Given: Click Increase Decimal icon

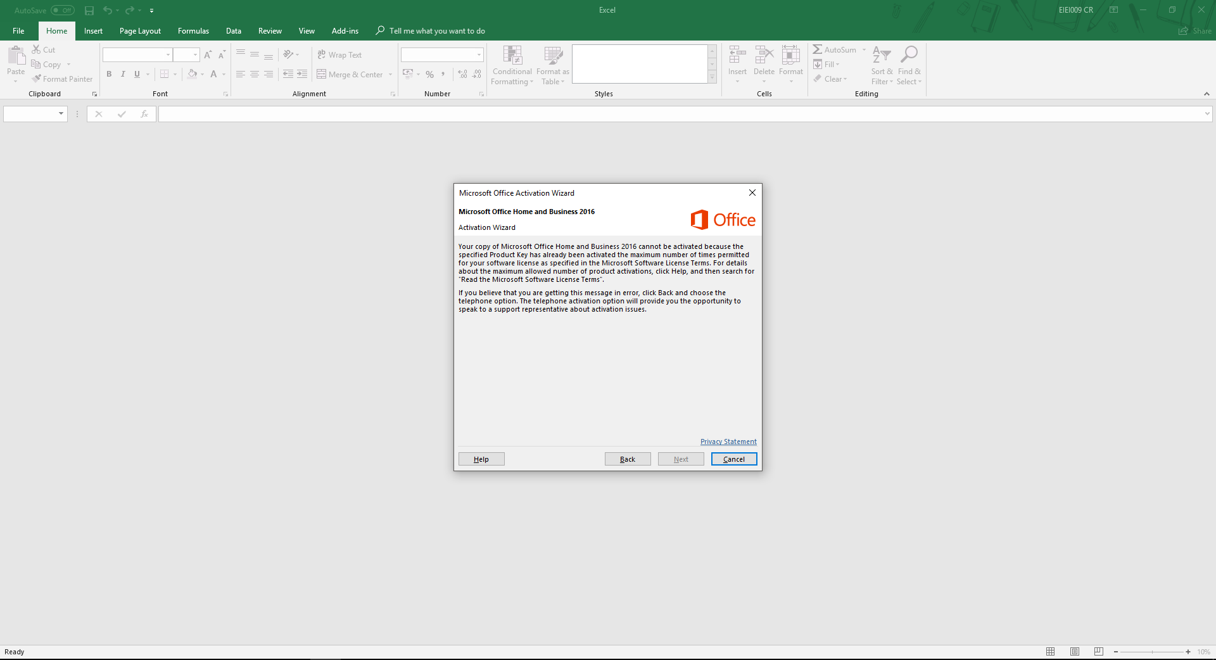Looking at the screenshot, I should point(463,74).
